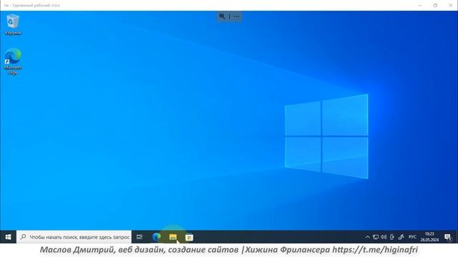Open the Windows Start menu
This screenshot has width=458, height=257.
pos(8,237)
